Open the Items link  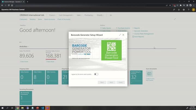tap(40, 19)
